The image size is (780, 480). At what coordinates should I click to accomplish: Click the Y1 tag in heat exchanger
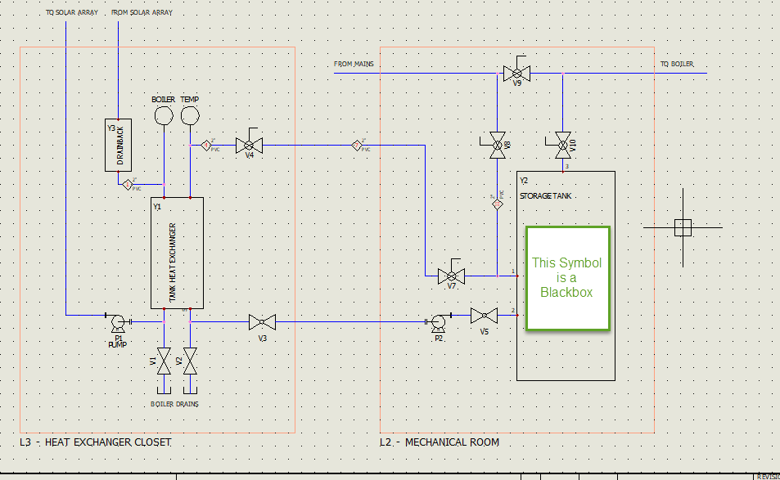[157, 207]
